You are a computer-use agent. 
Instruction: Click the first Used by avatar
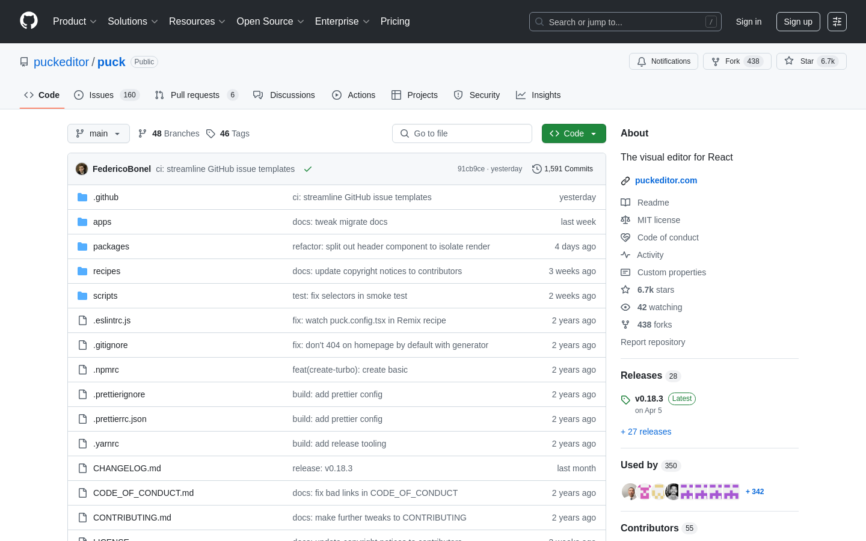coord(629,492)
